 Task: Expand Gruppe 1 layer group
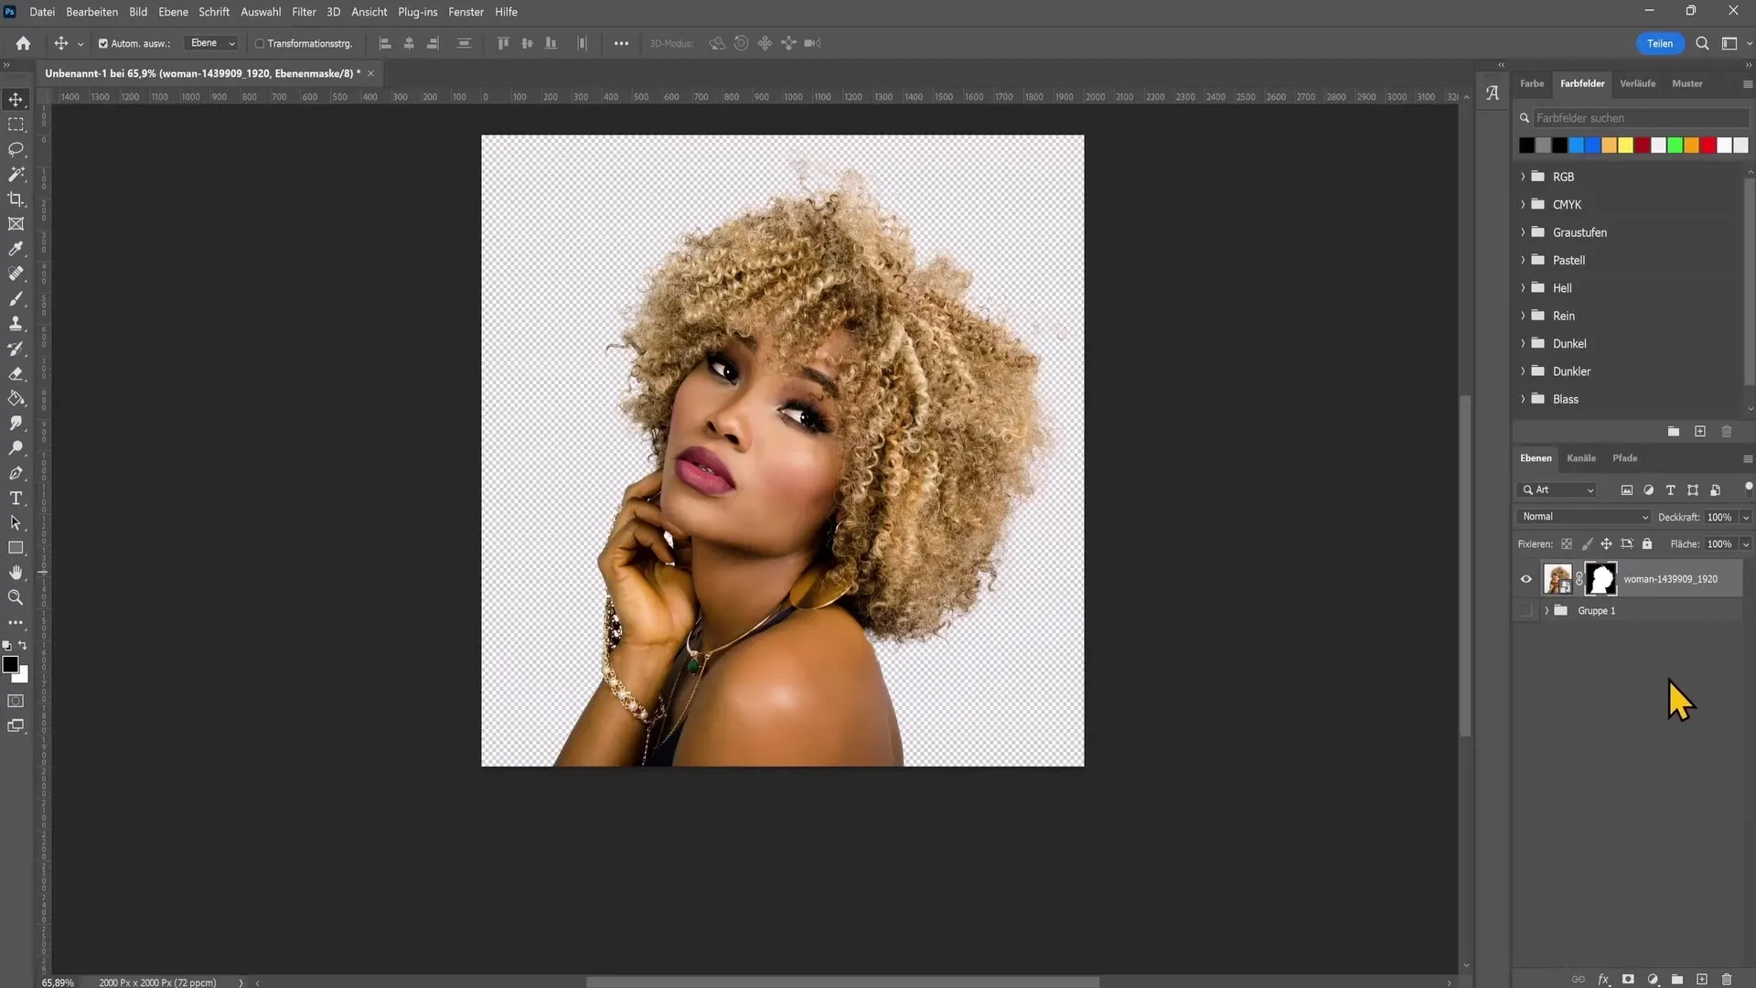1548,610
